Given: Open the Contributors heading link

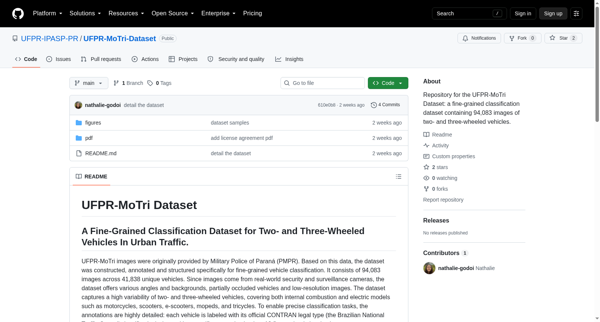Looking at the screenshot, I should 445,253.
